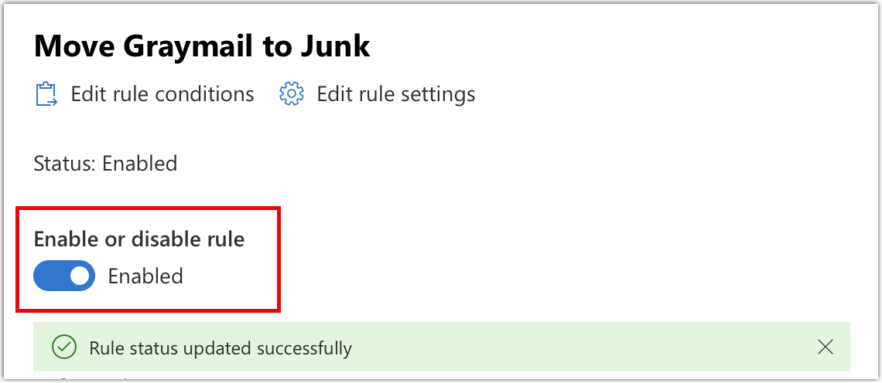
Task: Open Edit rule conditions
Action: pyautogui.click(x=162, y=94)
